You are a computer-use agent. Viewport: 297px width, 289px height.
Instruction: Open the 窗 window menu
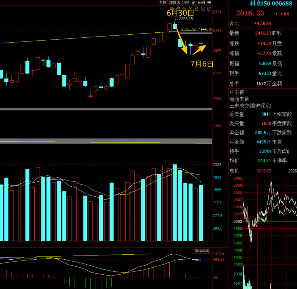tap(194, 2)
